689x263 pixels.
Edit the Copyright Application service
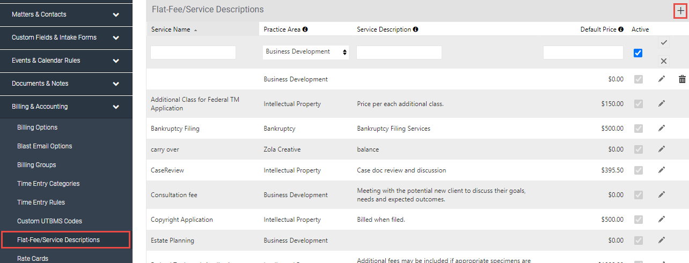pyautogui.click(x=662, y=220)
